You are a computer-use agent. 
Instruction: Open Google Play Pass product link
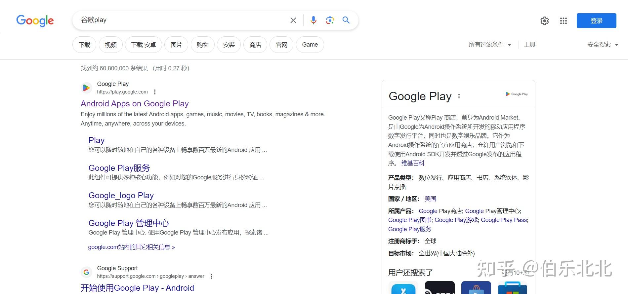(x=504, y=220)
